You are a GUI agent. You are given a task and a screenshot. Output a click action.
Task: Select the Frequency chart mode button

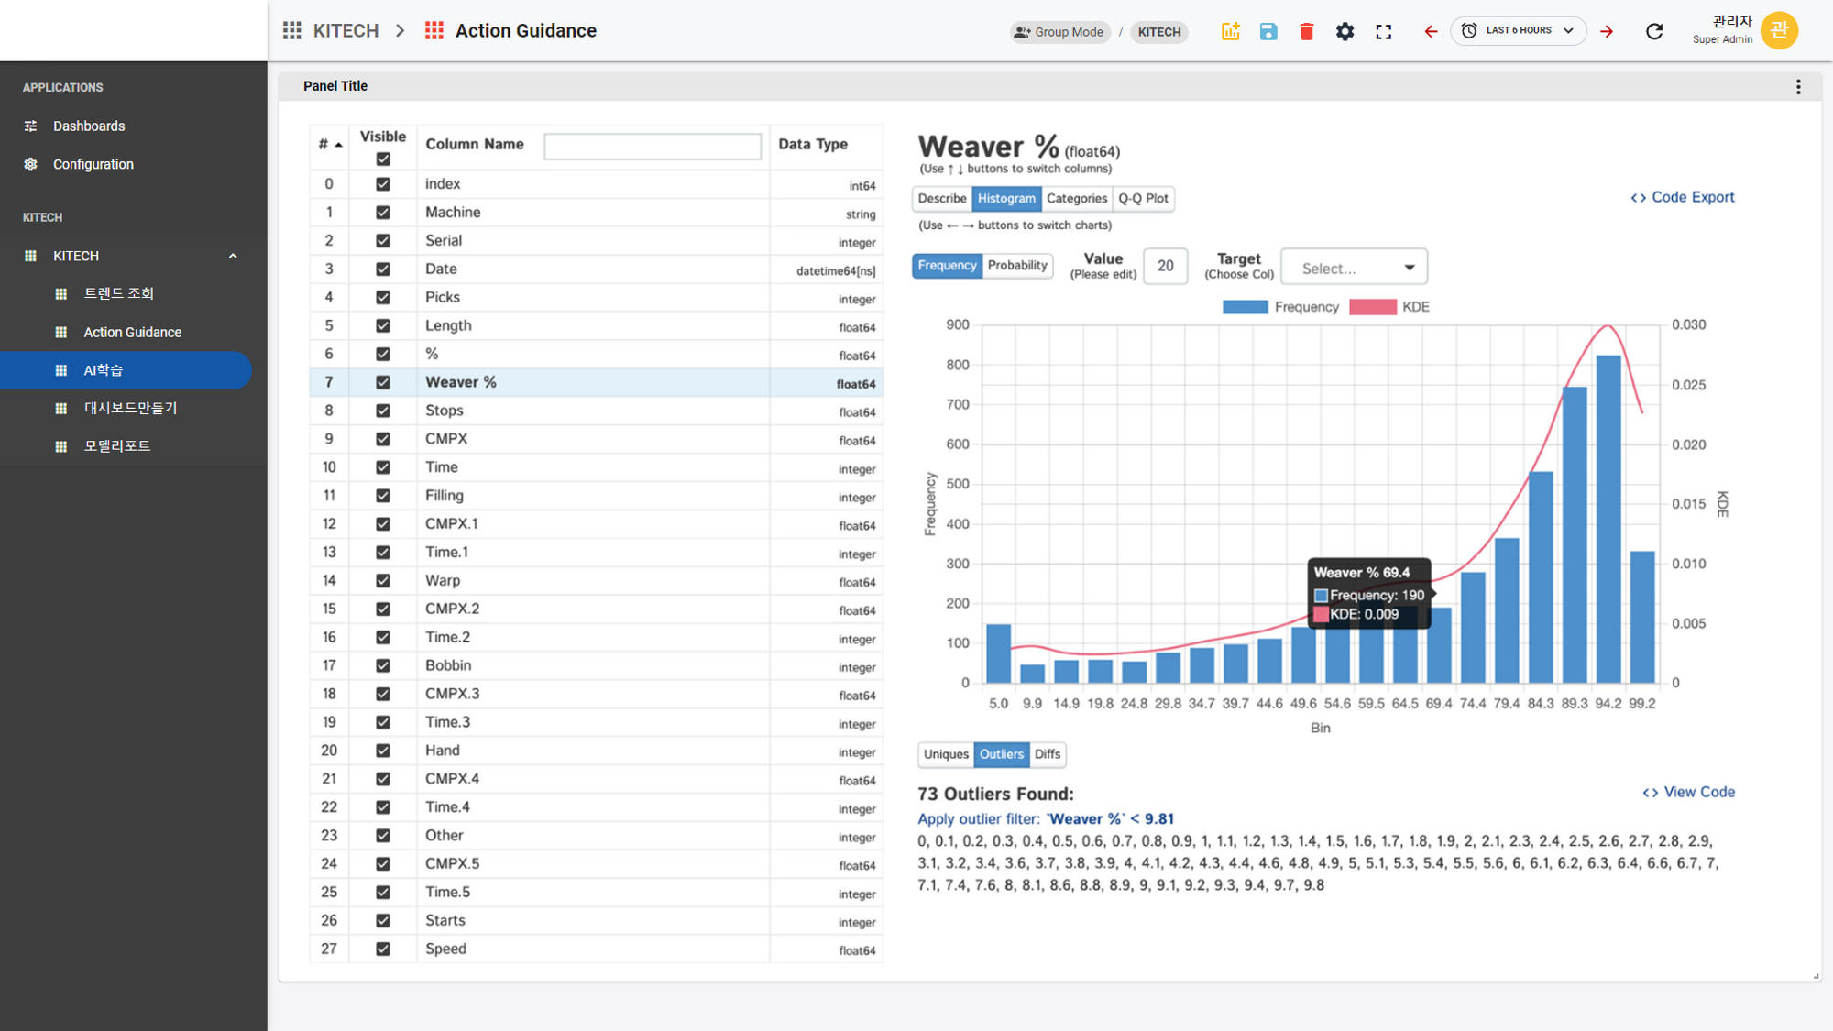[x=947, y=266]
